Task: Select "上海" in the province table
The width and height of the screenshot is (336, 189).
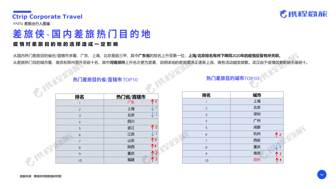Action: (x=131, y=109)
